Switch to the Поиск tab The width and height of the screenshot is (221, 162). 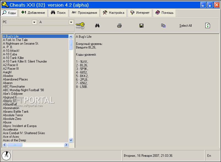click(58, 13)
